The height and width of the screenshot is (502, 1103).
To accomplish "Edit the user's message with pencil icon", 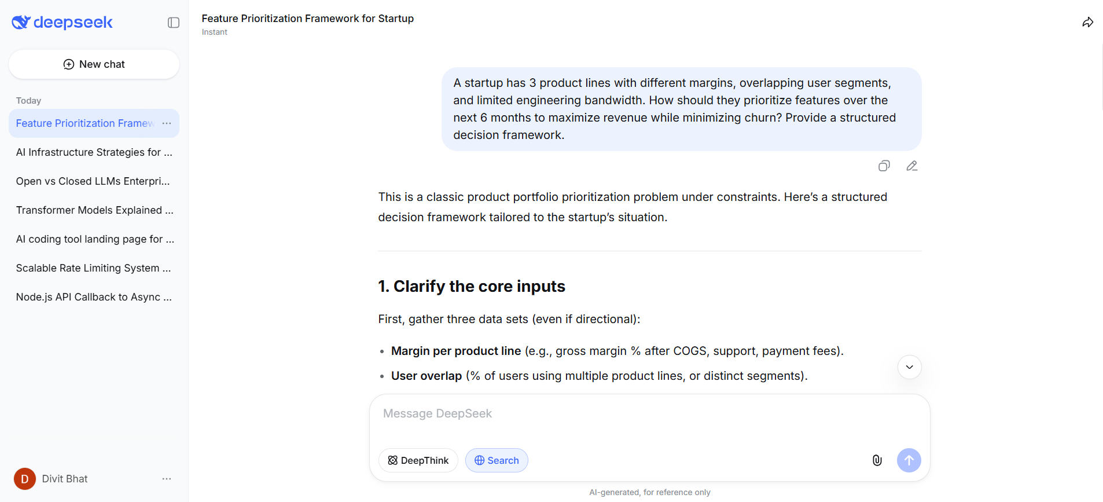I will (x=911, y=166).
